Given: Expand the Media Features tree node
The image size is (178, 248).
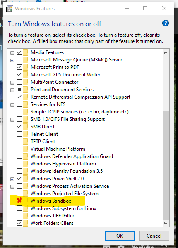Looking at the screenshot, I should tap(12, 53).
